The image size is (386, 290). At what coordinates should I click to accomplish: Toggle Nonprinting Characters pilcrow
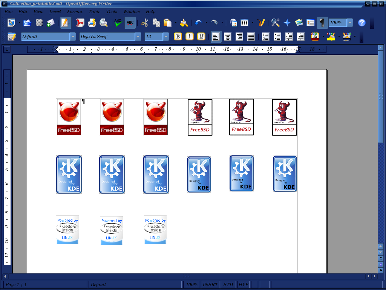322,23
